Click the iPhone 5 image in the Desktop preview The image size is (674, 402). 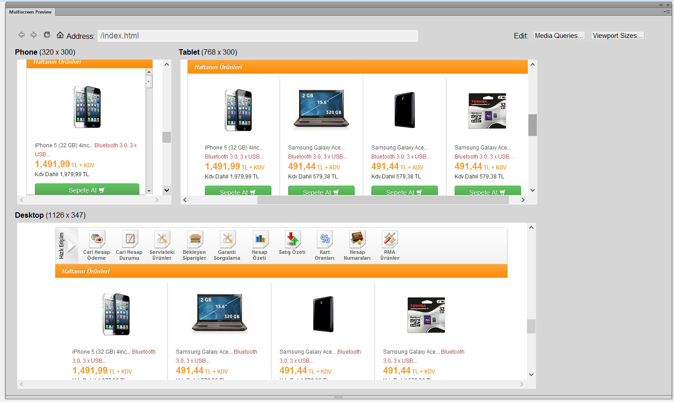coord(116,314)
